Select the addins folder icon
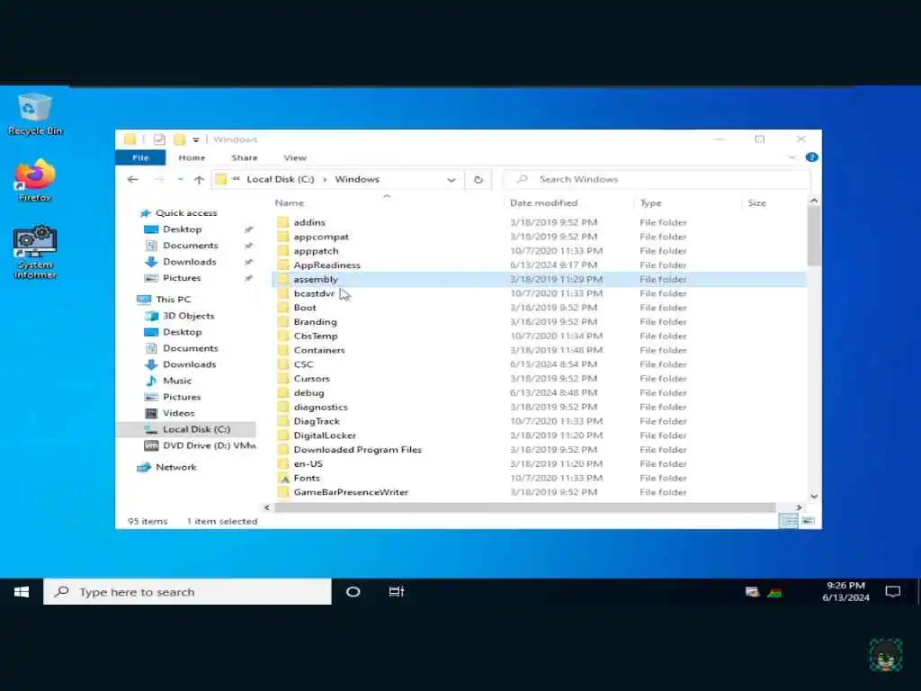This screenshot has width=921, height=691. (x=283, y=222)
